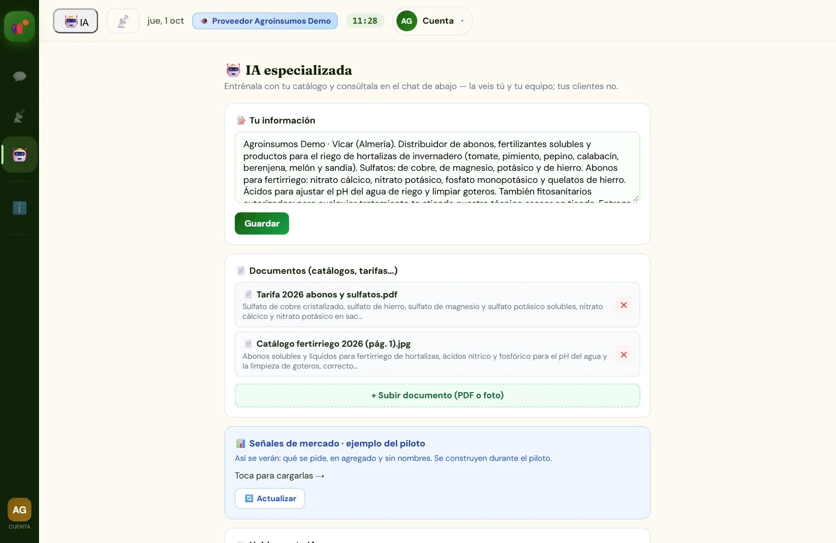Open the Cuenta account dropdown
Viewport: 836px width, 543px height.
click(x=432, y=21)
